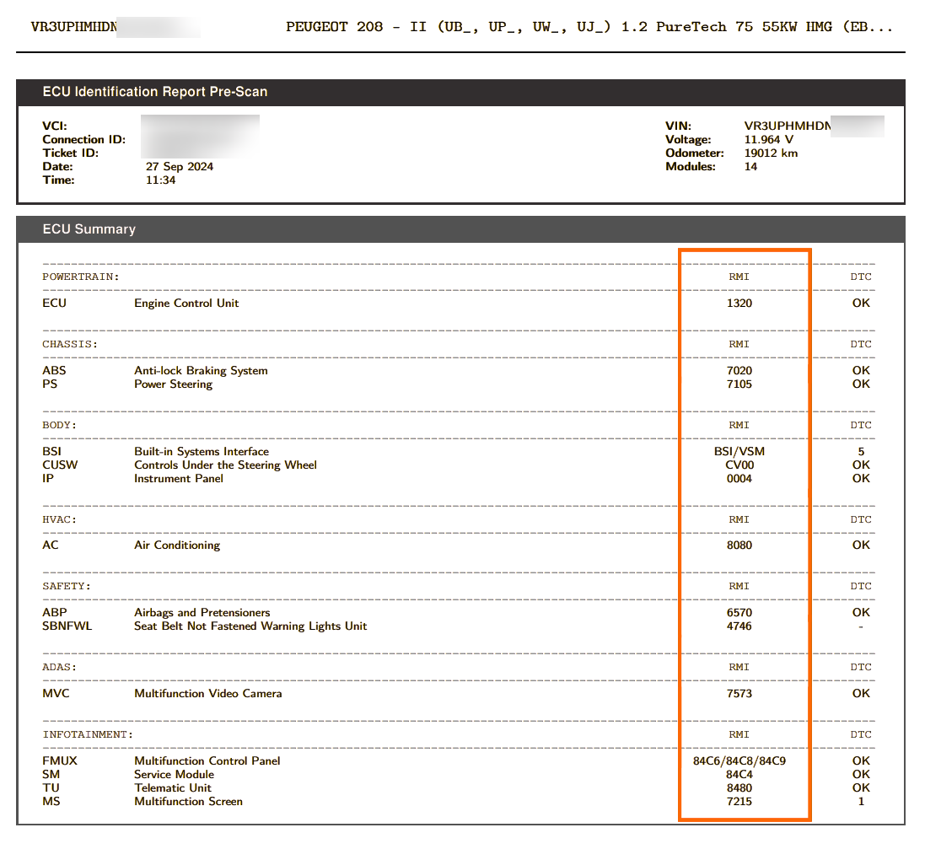
Task: Select the Service Module row label
Action: (x=174, y=775)
